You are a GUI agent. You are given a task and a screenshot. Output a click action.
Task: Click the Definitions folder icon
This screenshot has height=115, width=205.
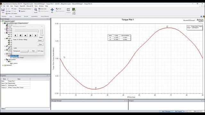pyautogui.click(x=5, y=65)
